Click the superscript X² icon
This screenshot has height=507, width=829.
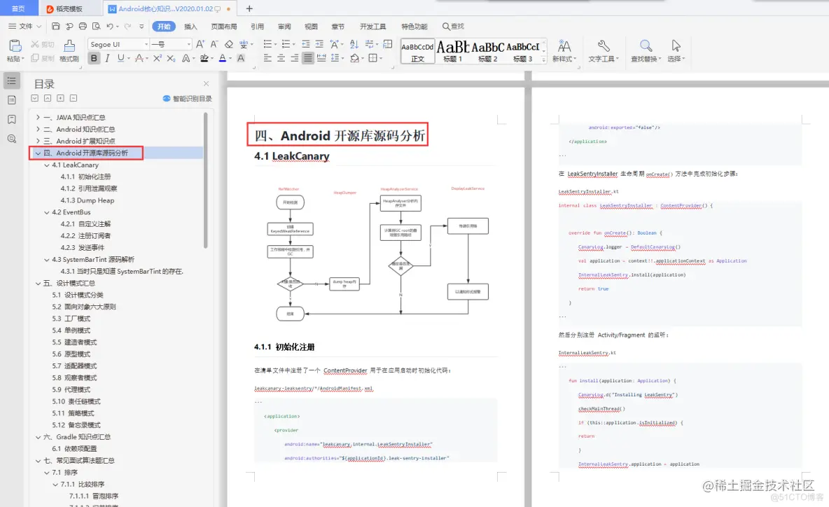(158, 59)
